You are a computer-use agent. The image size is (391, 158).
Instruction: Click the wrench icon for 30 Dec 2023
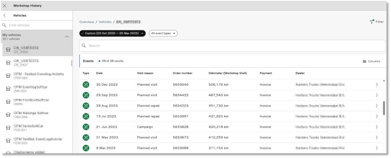tap(86, 84)
